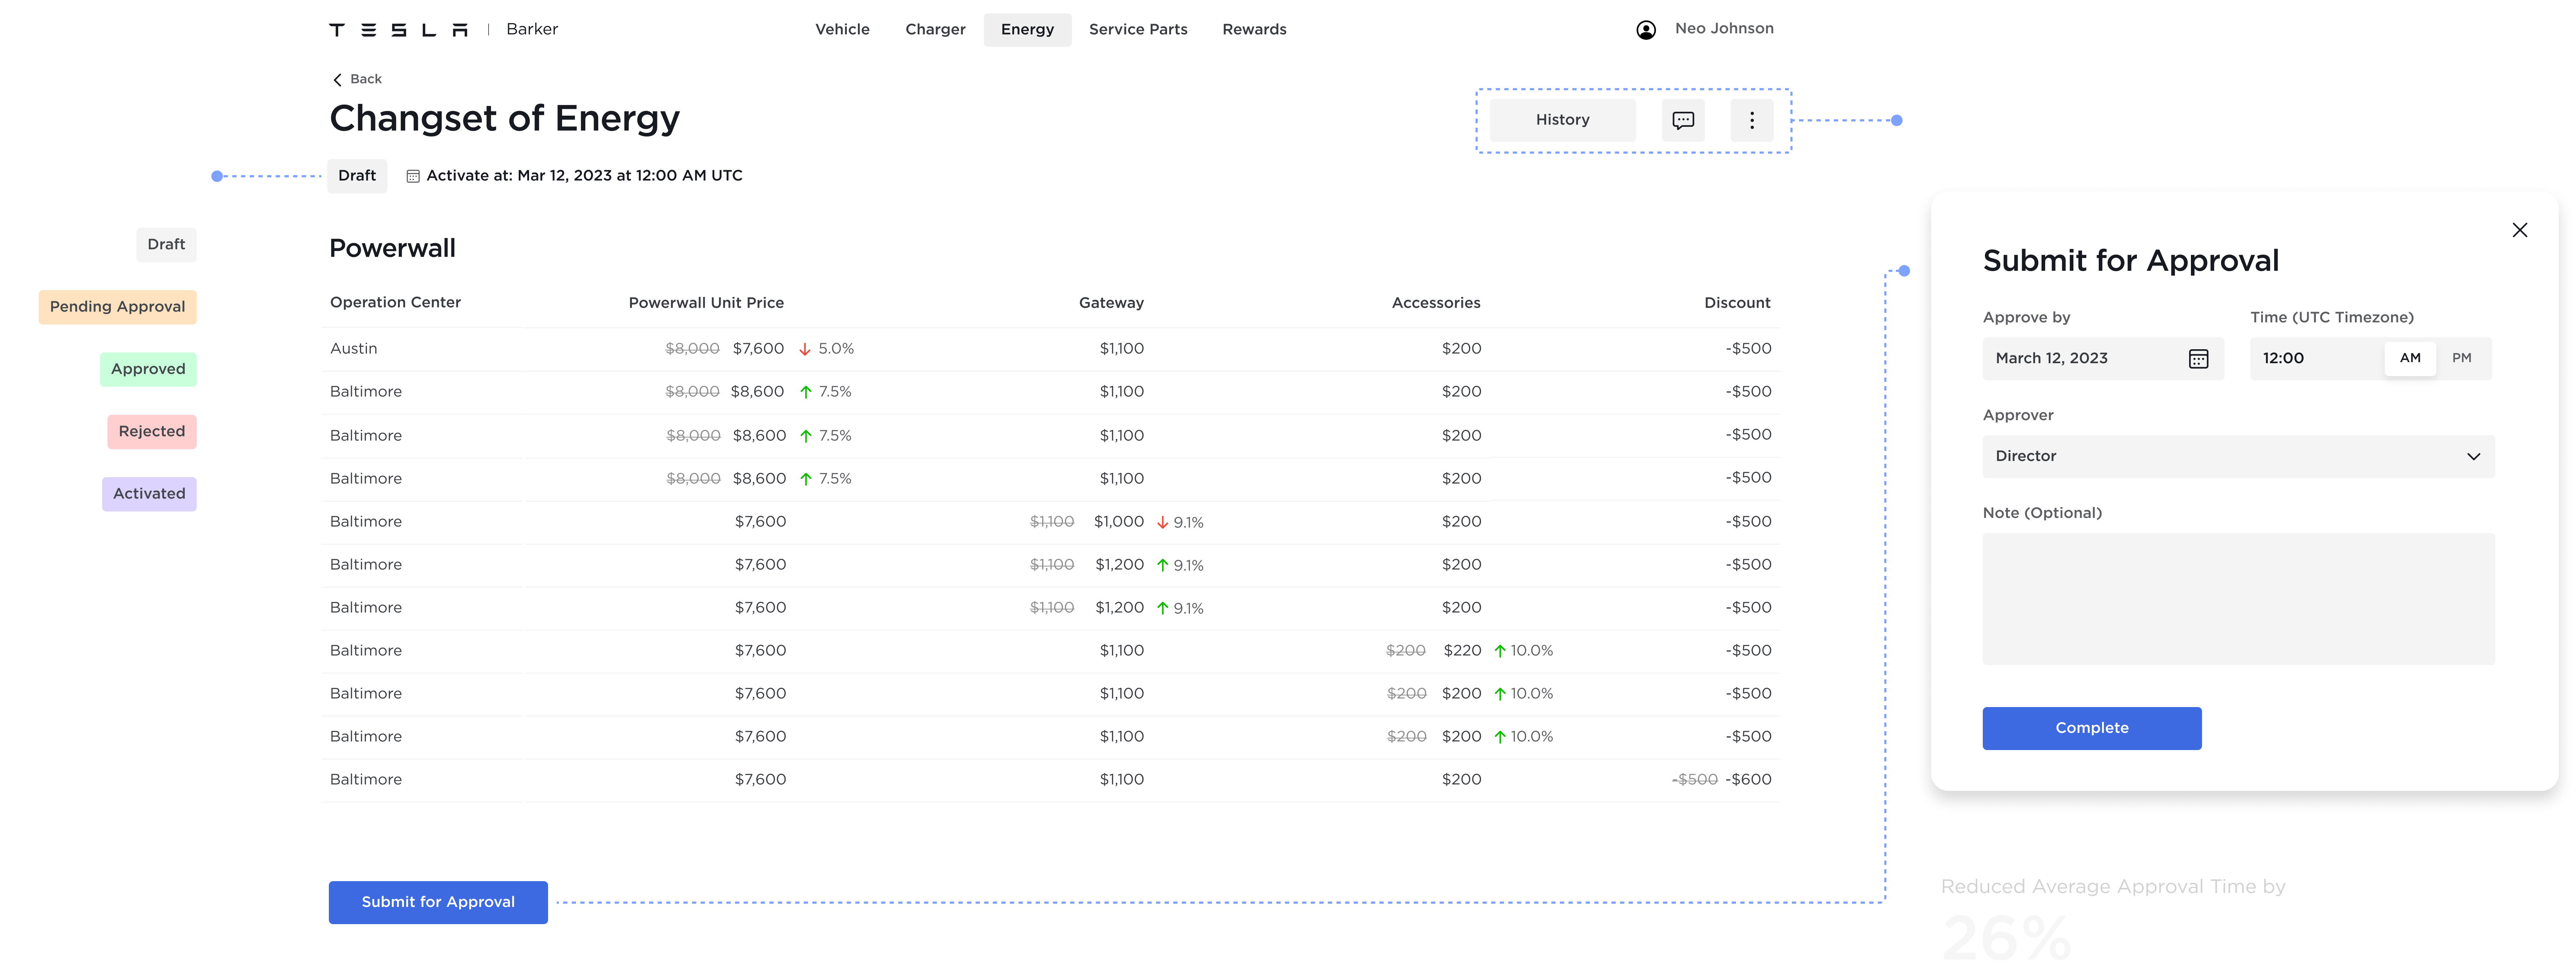Select the Draft status label in legend
Screen dimensions: 2576x980
click(166, 245)
